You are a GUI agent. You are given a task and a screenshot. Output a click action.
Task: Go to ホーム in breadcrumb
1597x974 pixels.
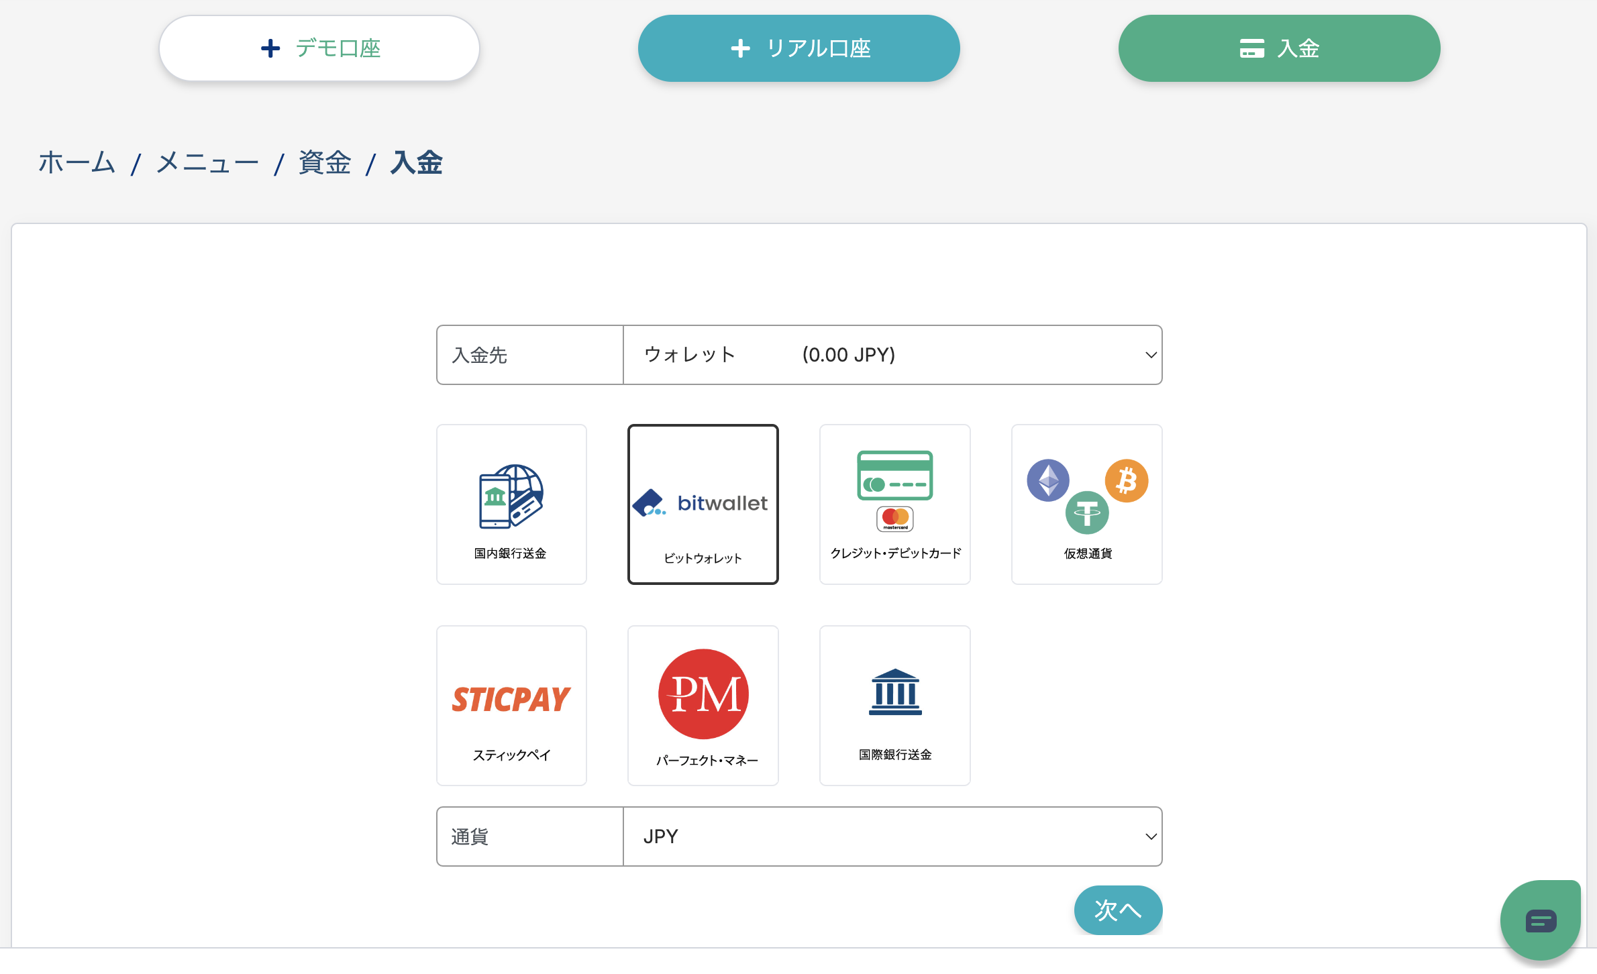click(x=76, y=163)
